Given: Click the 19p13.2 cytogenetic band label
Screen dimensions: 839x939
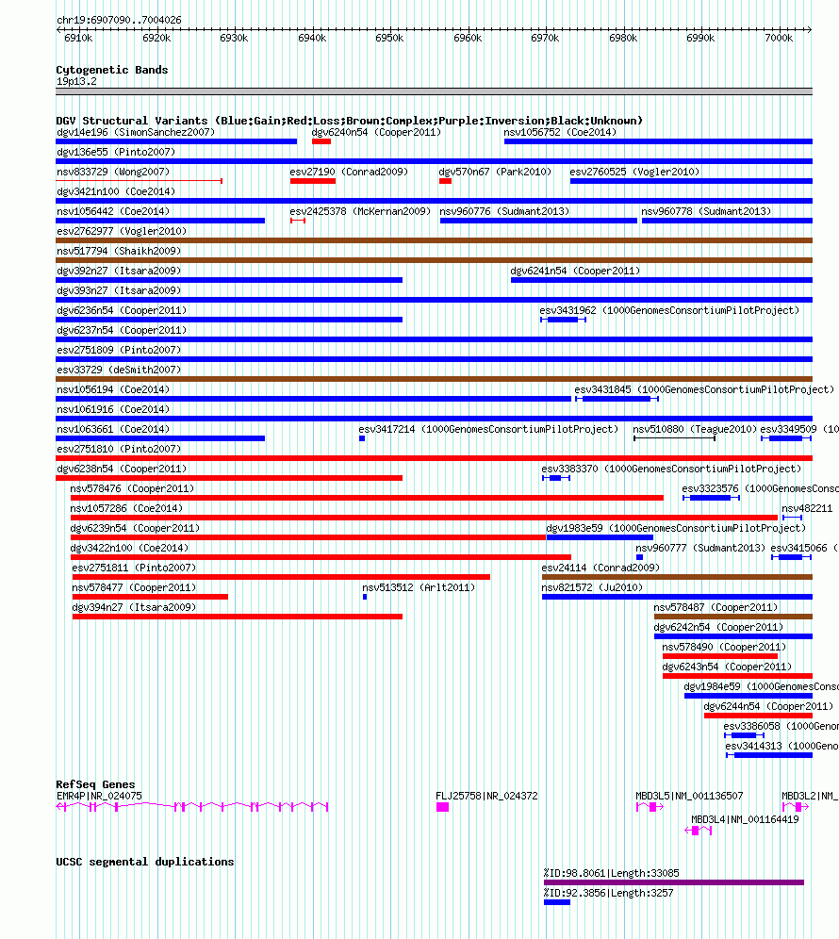Looking at the screenshot, I should click(76, 81).
